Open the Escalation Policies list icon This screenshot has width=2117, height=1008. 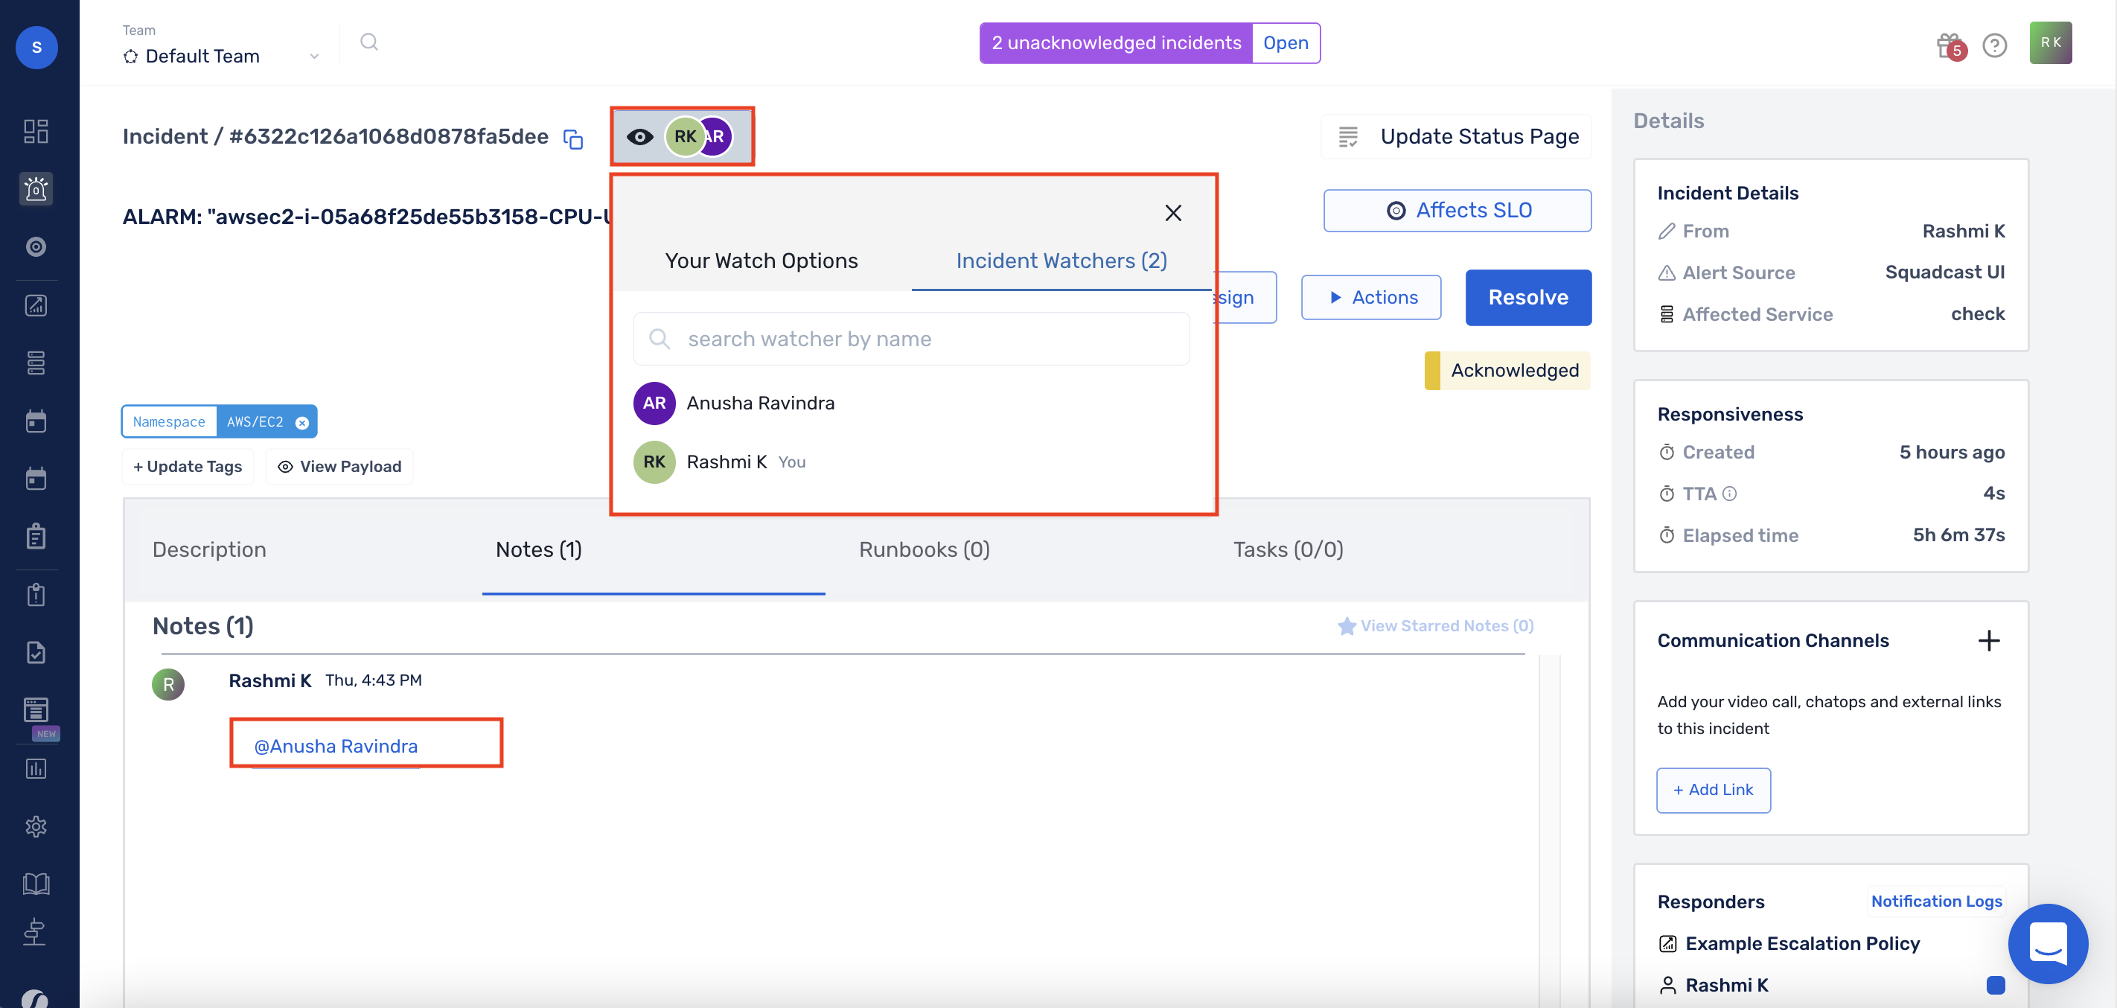pos(36,363)
